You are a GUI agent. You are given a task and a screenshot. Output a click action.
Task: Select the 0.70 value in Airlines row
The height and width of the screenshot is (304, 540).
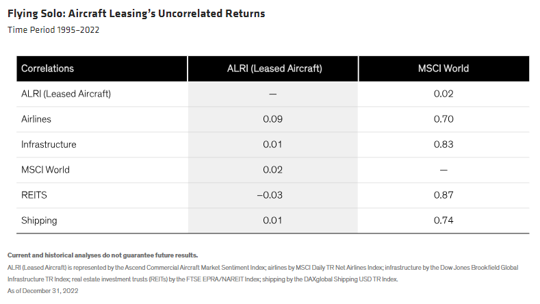click(x=443, y=119)
